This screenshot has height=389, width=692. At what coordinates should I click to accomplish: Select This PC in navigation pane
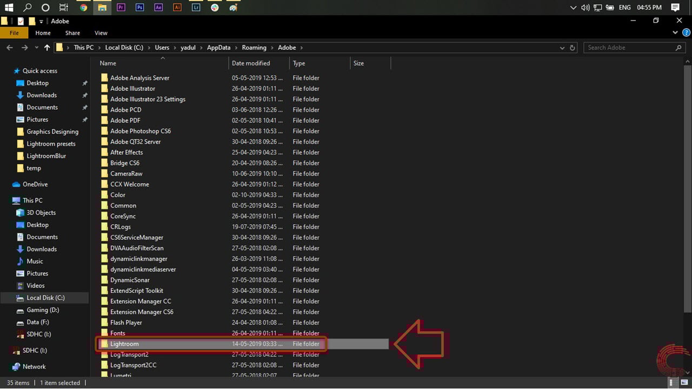(x=32, y=200)
